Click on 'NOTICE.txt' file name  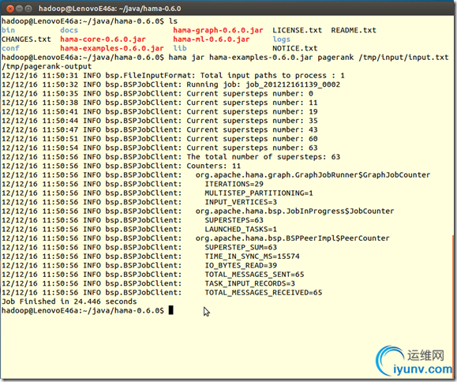pos(295,48)
